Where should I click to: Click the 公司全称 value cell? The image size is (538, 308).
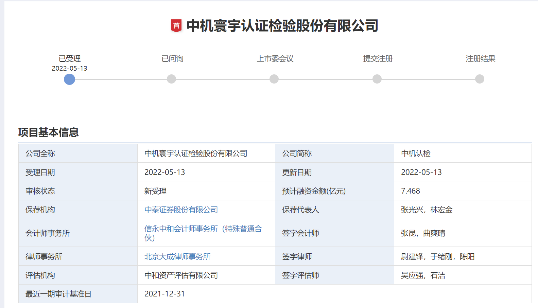[206, 153]
